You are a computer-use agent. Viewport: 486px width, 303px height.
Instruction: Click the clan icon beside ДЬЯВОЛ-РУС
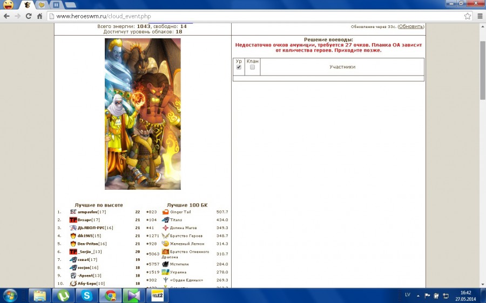pyautogui.click(x=73, y=228)
